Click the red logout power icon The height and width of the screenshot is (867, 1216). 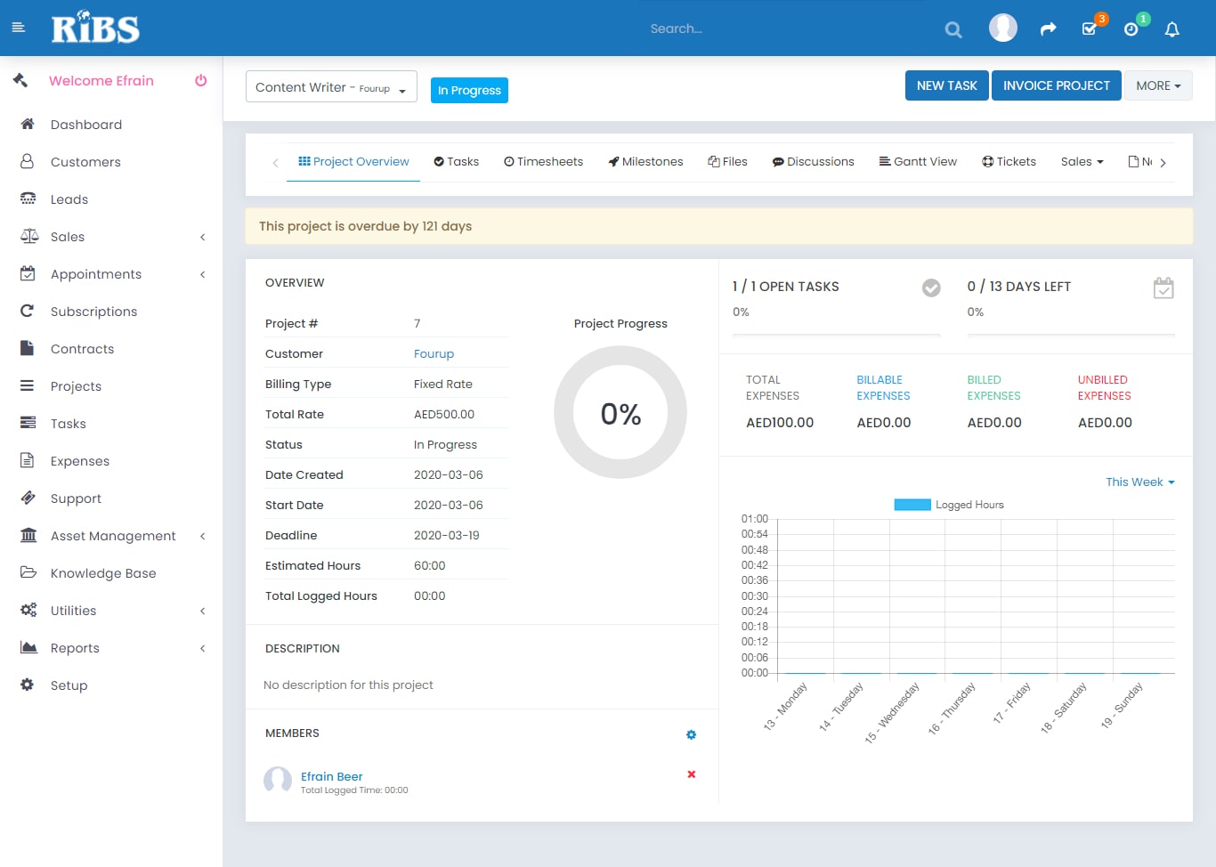pyautogui.click(x=201, y=80)
